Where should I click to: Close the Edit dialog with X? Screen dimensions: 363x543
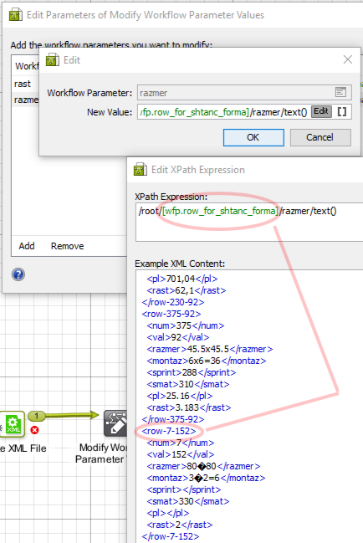click(348, 59)
